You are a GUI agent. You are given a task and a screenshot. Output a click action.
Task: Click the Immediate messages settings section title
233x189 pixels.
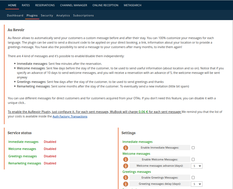(x=137, y=142)
